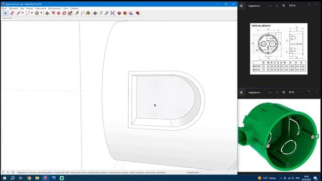This screenshot has width=322, height=181.
Task: Open the Circle shapes dropdown arrow
Action: click(41, 13)
